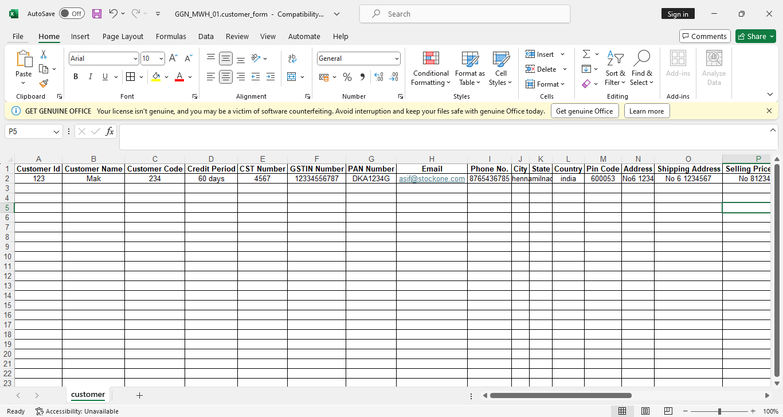Click the Wrap Text icon
Image resolution: width=783 pixels, height=417 pixels.
(292, 59)
